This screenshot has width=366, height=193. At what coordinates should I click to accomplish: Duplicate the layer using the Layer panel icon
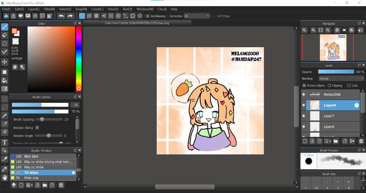[345, 141]
